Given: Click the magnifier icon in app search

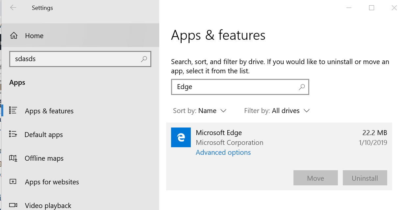Looking at the screenshot, I should (x=302, y=87).
